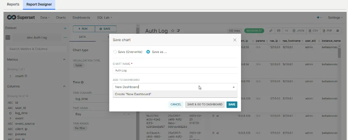348x140 pixels.
Task: Click the Superset logo
Action: click(x=21, y=17)
